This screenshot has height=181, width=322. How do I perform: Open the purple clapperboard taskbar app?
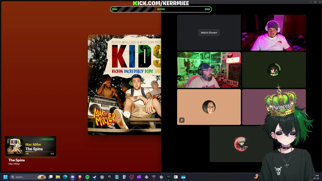pyautogui.click(x=139, y=177)
